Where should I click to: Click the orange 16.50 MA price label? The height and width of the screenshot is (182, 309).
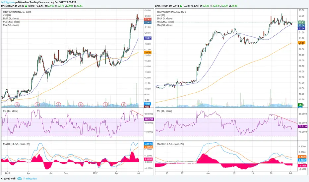[x=148, y=52]
